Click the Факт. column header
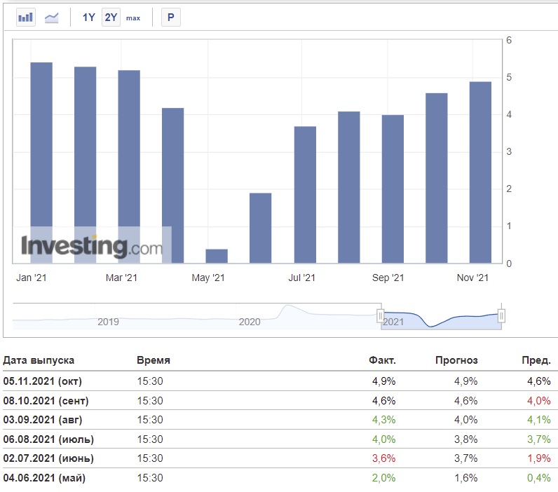The width and height of the screenshot is (558, 492). [x=382, y=360]
